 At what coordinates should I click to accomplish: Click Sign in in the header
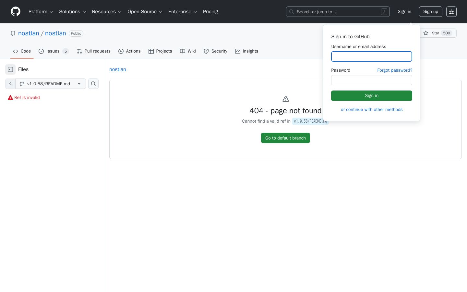pyautogui.click(x=404, y=12)
